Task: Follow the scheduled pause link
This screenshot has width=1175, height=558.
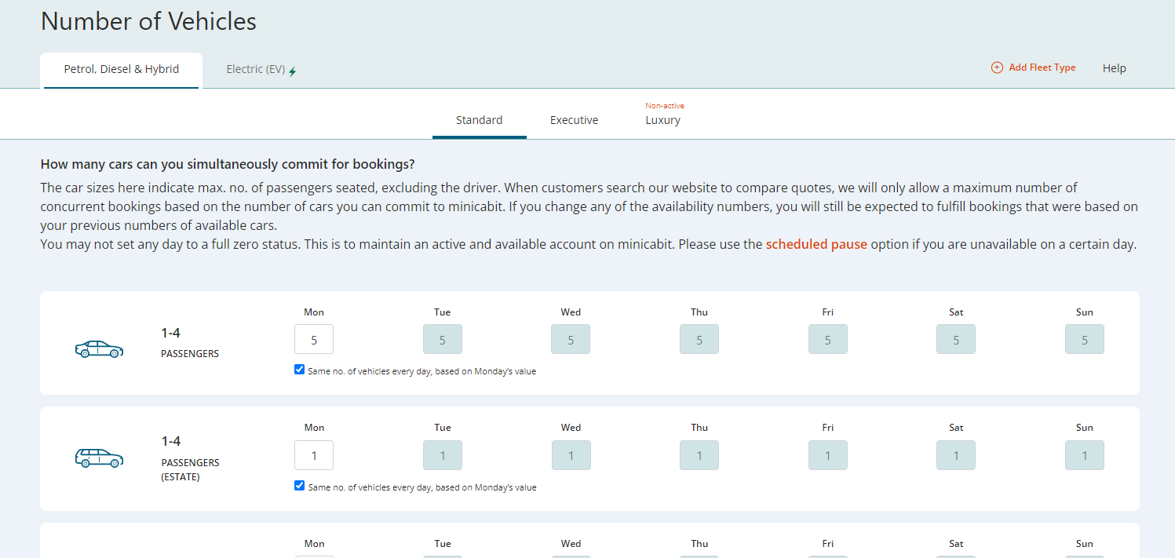Action: [816, 244]
